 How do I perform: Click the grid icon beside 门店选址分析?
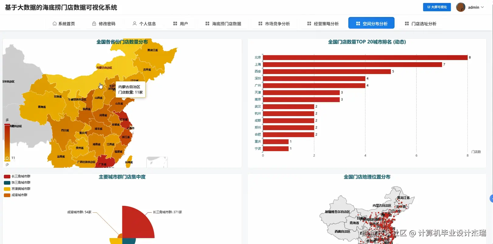[x=407, y=23]
